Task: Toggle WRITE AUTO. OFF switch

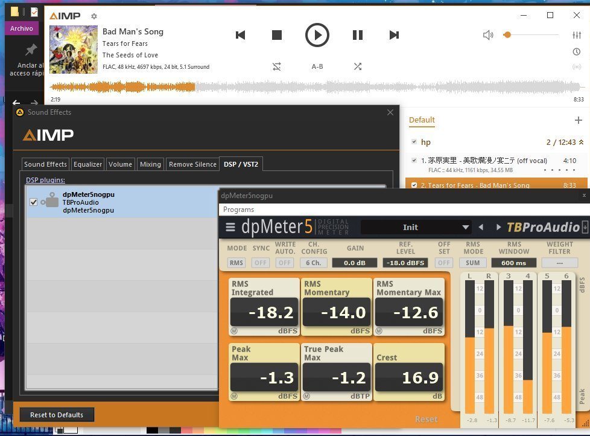Action: tap(285, 263)
